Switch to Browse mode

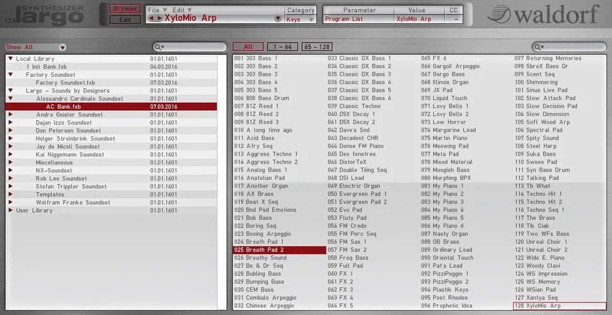125,9
